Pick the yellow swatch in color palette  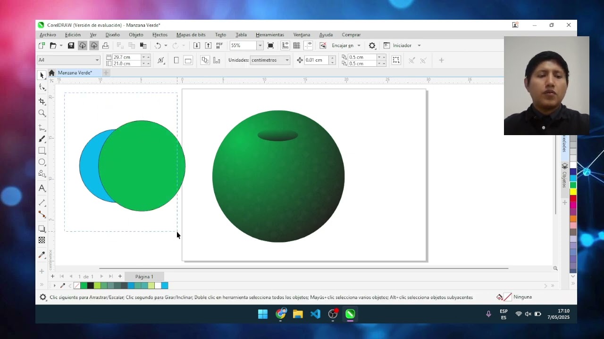point(573,192)
